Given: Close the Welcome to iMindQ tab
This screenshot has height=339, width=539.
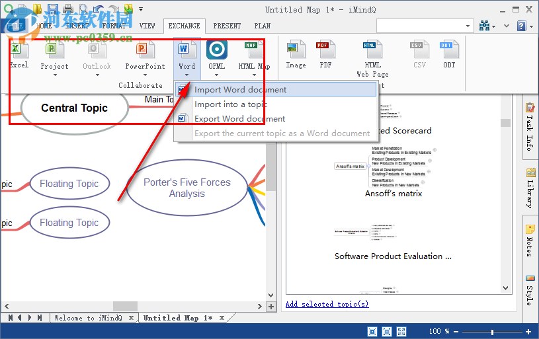Looking at the screenshot, I should 131,318.
